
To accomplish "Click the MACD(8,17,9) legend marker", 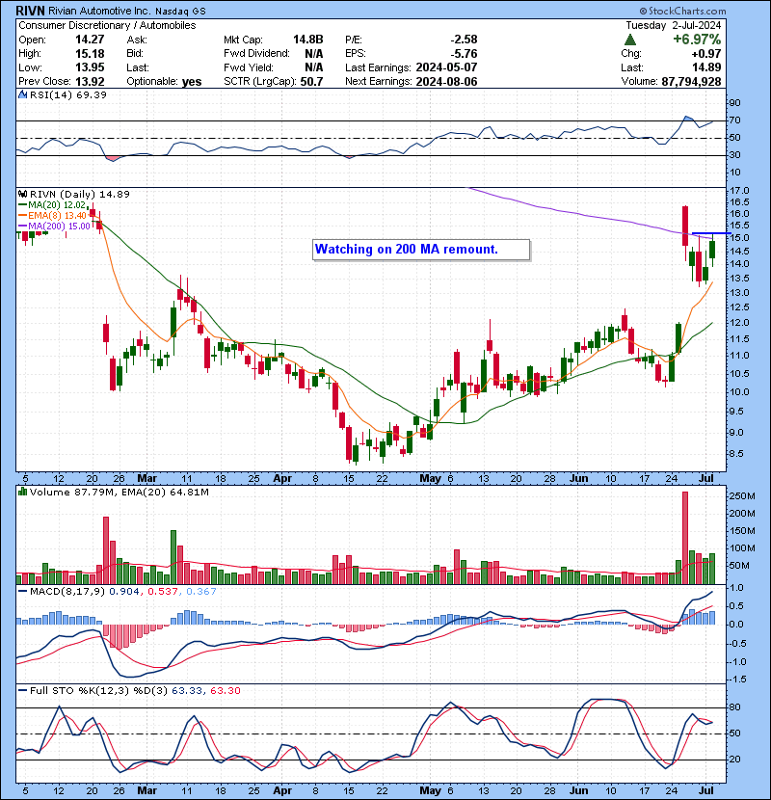I will [x=21, y=590].
